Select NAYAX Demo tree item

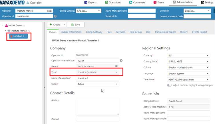pos(15,26)
